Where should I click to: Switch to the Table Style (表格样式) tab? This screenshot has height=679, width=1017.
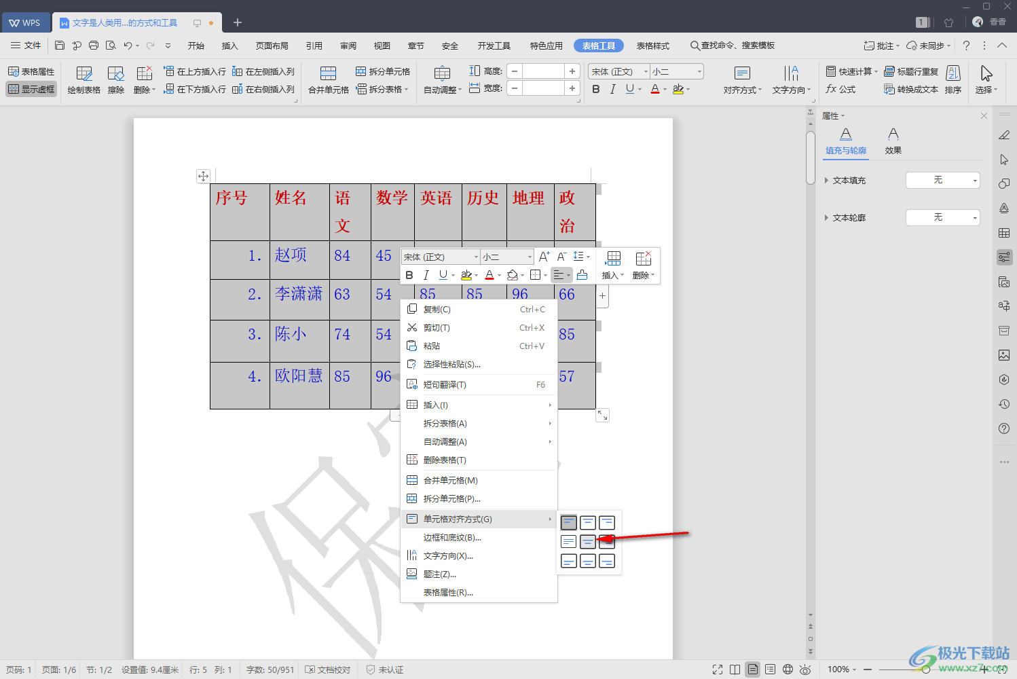(x=652, y=45)
